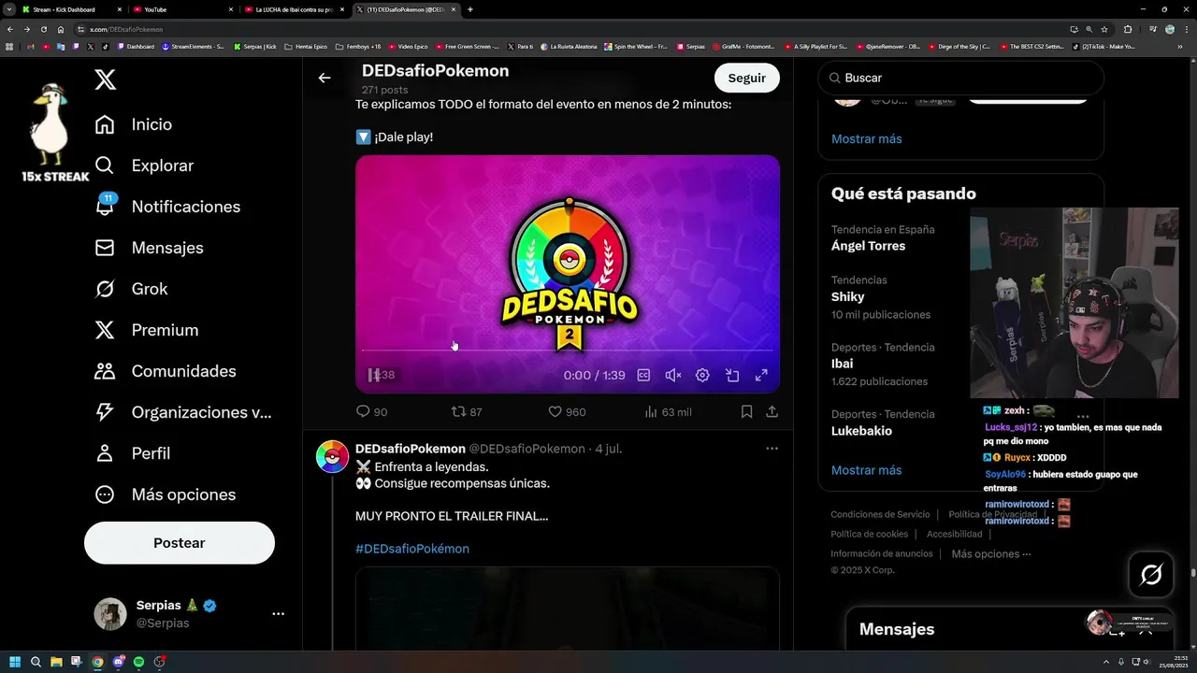Click Mostrar más under who to follow

click(x=867, y=138)
